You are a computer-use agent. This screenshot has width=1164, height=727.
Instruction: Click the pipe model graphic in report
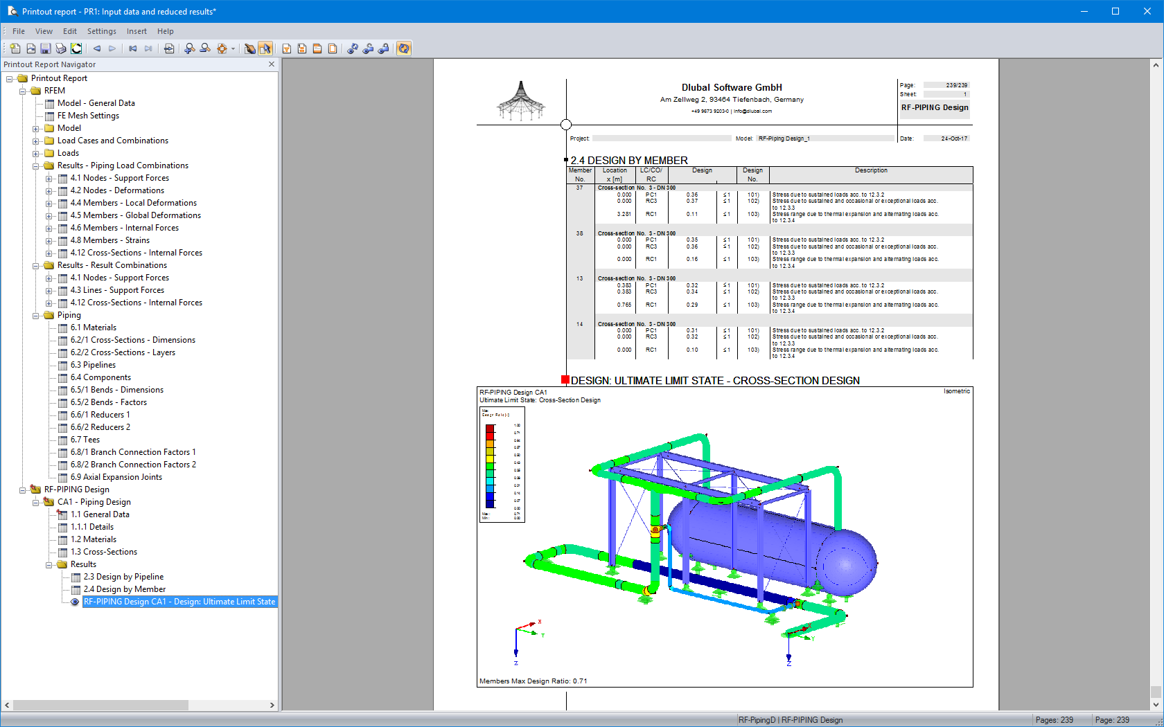700,537
